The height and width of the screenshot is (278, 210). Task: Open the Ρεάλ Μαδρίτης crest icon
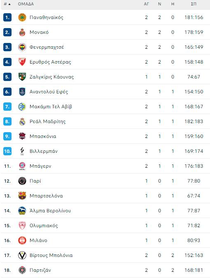point(22,121)
